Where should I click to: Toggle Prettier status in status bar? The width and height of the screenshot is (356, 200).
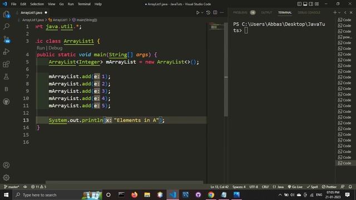(329, 187)
